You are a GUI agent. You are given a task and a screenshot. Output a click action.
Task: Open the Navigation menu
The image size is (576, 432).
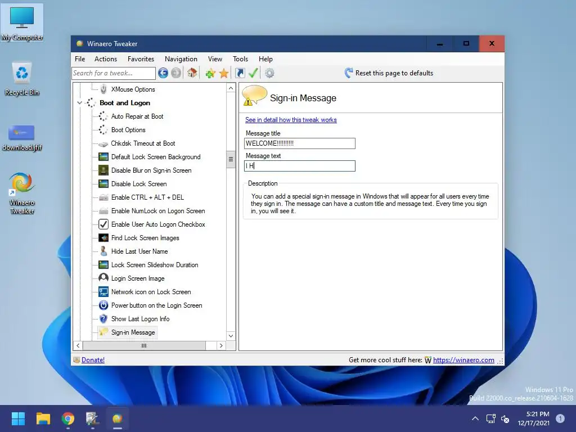pos(181,58)
